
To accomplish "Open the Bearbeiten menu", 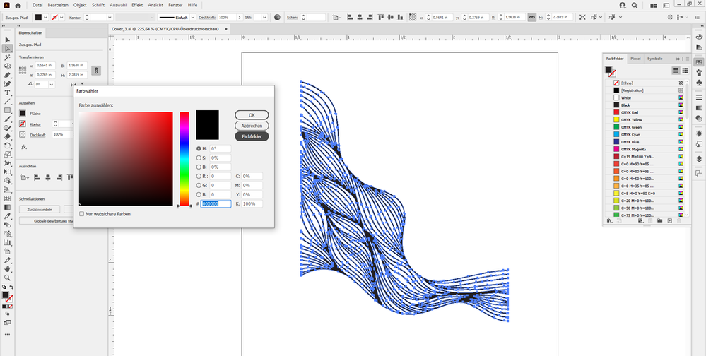I will coord(58,5).
